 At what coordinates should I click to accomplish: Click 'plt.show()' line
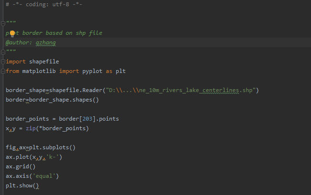pyautogui.click(x=22, y=185)
